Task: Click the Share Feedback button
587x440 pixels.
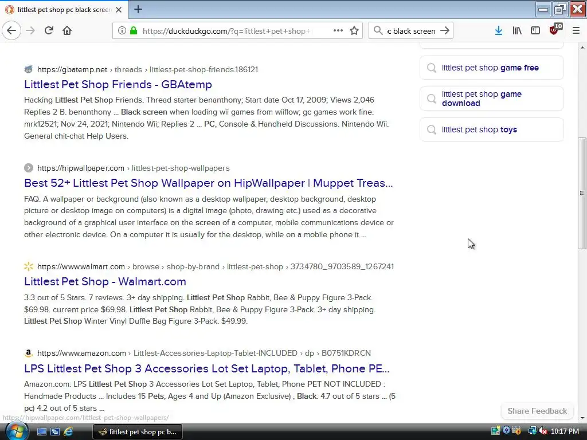Action: (537, 411)
